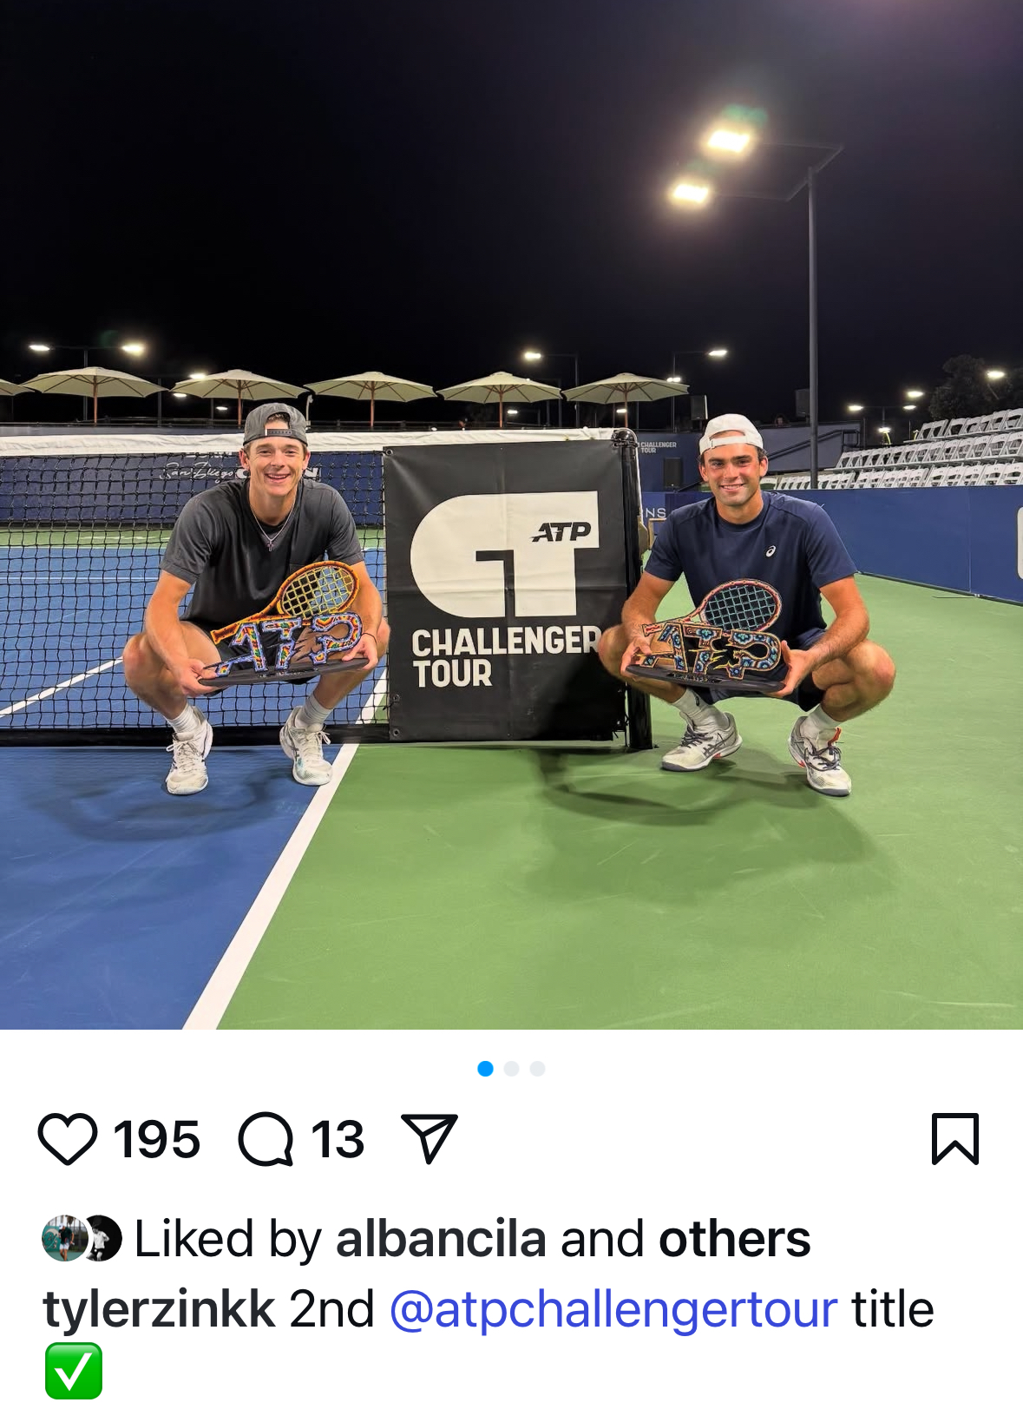
Task: Tap the green checkmark emoji in caption
Action: [73, 1371]
